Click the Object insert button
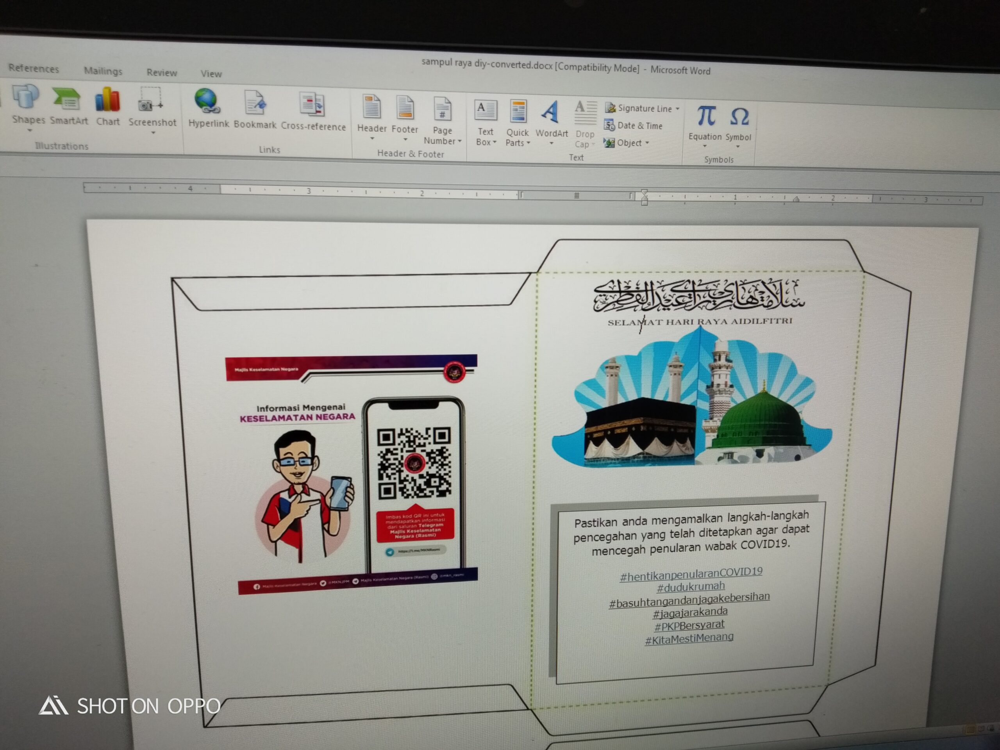Image resolution: width=1000 pixels, height=750 pixels. click(626, 143)
